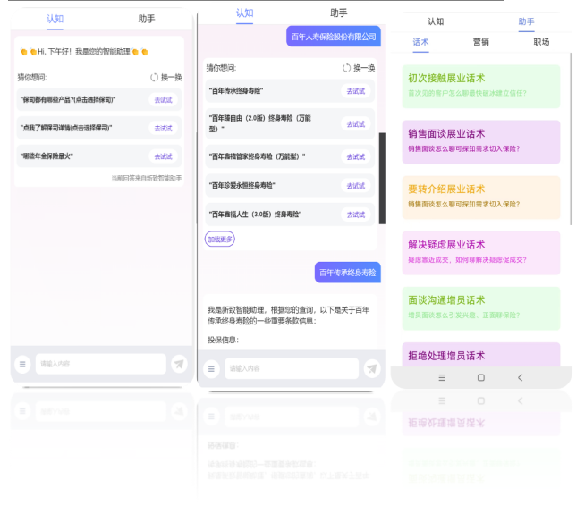
Task: Click 去试试 for 百年珍爱永恒终身寿险
Action: (x=356, y=186)
